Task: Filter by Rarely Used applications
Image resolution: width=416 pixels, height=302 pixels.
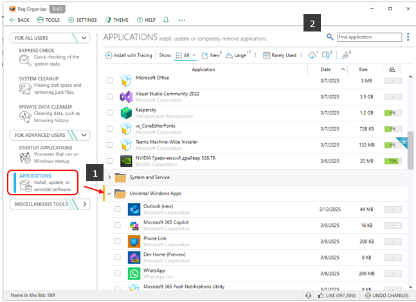Action: pos(280,55)
